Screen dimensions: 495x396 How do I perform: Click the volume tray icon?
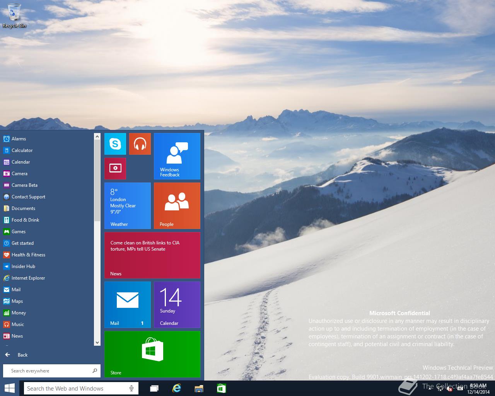(x=449, y=389)
